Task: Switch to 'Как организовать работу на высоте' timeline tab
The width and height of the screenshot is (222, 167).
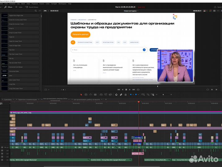Action: (x=87, y=100)
